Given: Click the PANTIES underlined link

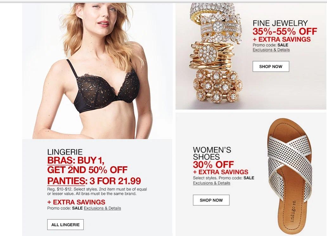Looking at the screenshot, I should (x=67, y=181).
